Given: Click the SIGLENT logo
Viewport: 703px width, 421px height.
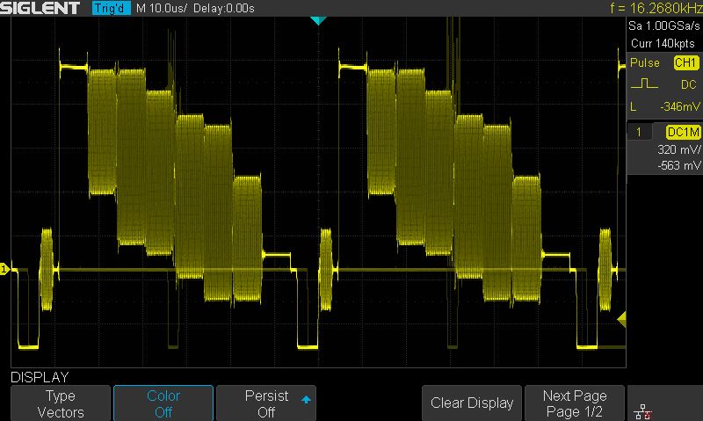Looking at the screenshot, I should pyautogui.click(x=42, y=9).
